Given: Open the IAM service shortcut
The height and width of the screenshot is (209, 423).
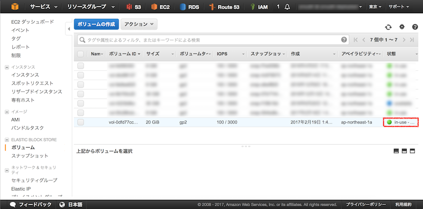Looking at the screenshot, I should click(x=259, y=7).
